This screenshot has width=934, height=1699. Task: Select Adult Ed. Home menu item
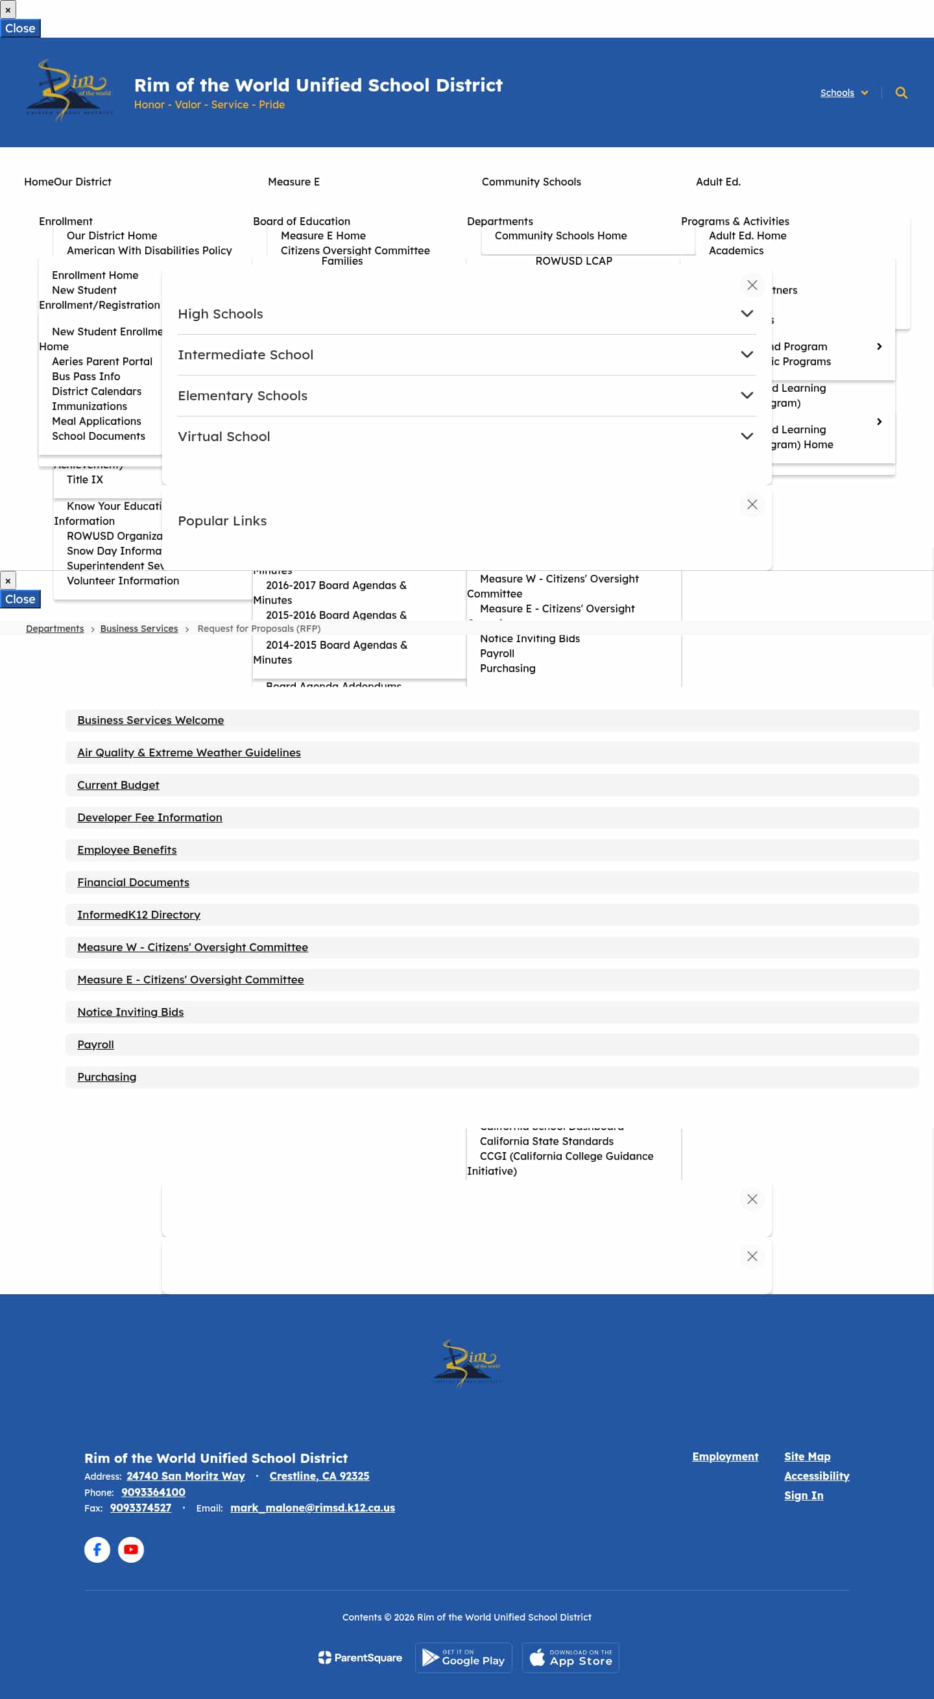pos(747,236)
